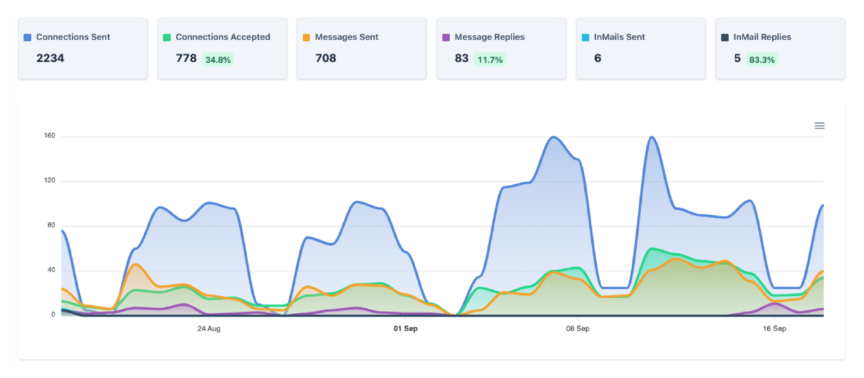Click the 40 y-axis label
Image resolution: width=864 pixels, height=378 pixels.
click(51, 270)
